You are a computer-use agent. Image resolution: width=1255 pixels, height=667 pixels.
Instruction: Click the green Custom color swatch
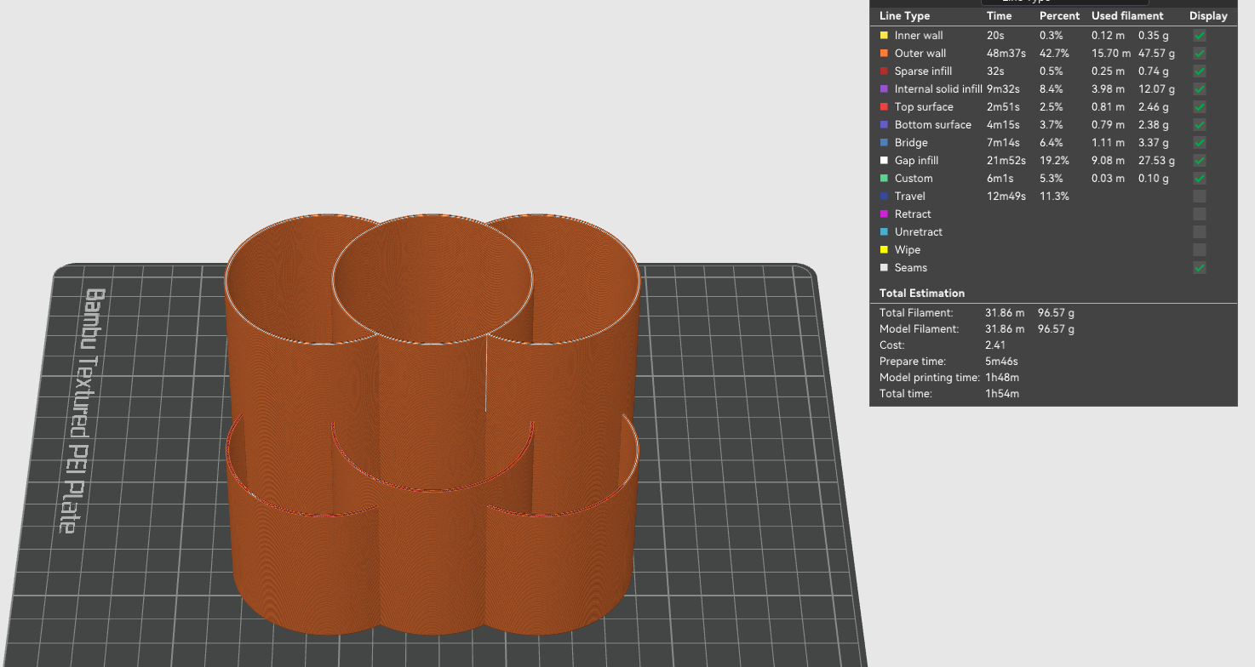coord(884,179)
